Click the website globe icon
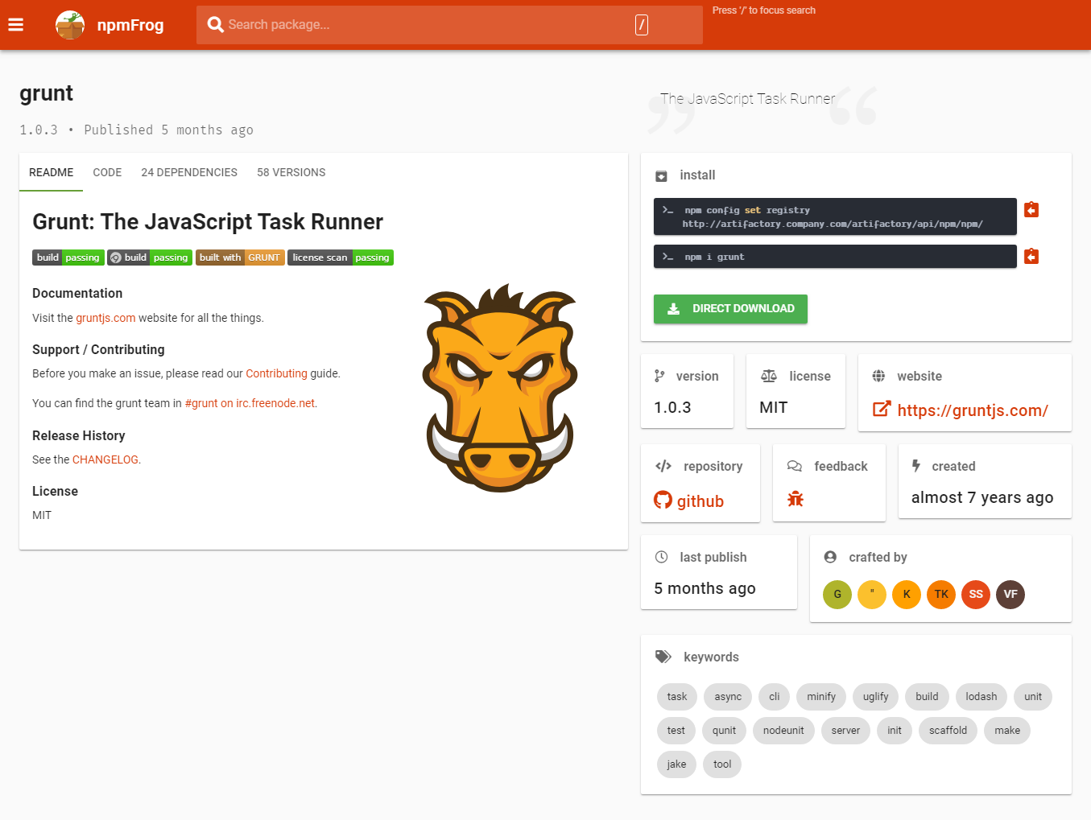 [x=878, y=376]
